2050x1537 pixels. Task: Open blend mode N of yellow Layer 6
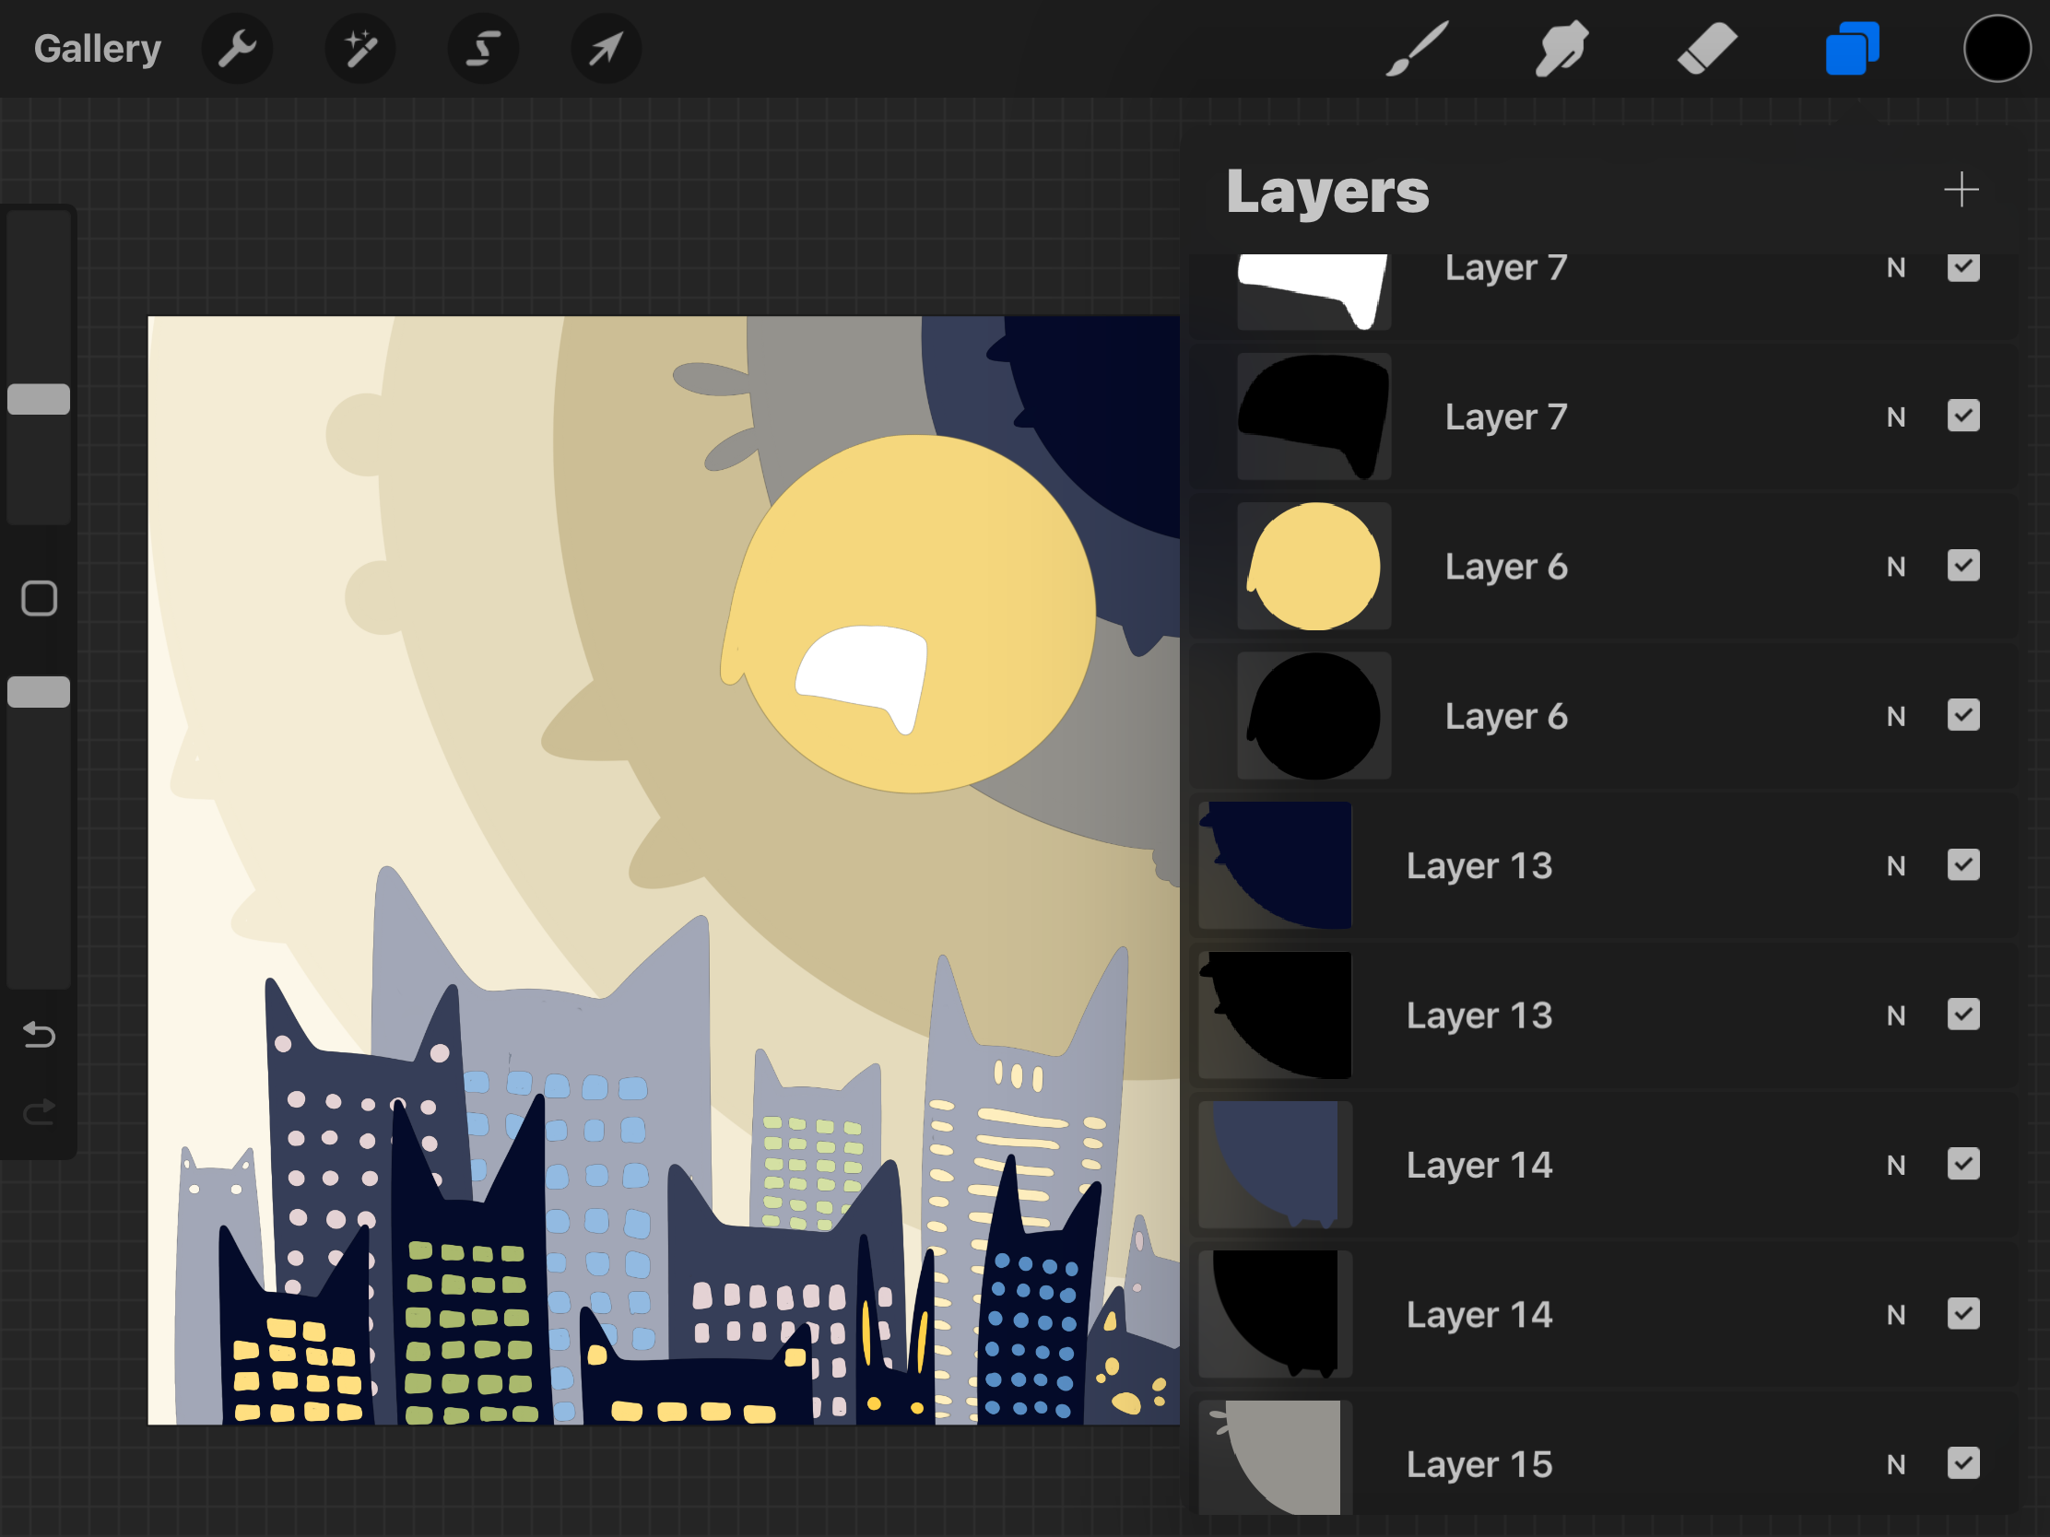(x=1896, y=567)
